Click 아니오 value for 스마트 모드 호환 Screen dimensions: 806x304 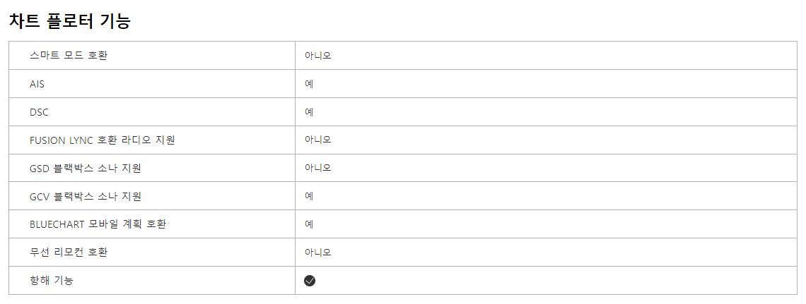pyautogui.click(x=317, y=56)
